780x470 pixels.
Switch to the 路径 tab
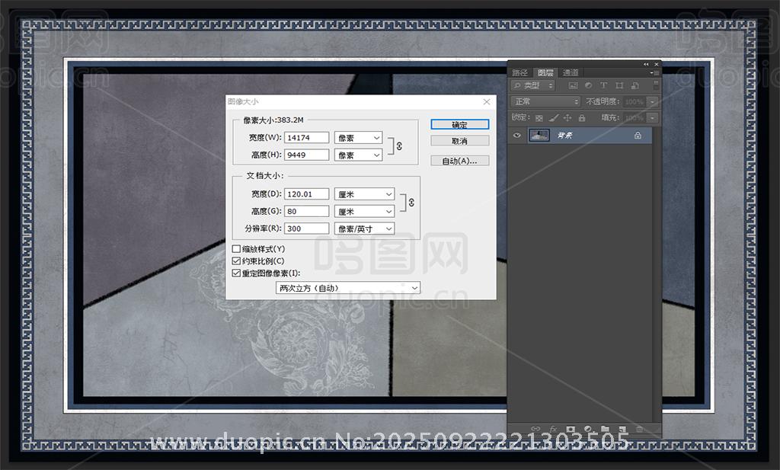point(519,73)
